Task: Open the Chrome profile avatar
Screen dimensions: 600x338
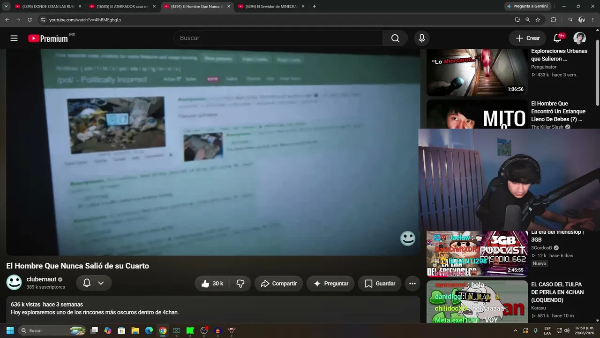Action: 582,20
